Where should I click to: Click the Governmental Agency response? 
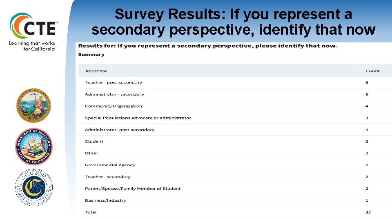pyautogui.click(x=110, y=165)
